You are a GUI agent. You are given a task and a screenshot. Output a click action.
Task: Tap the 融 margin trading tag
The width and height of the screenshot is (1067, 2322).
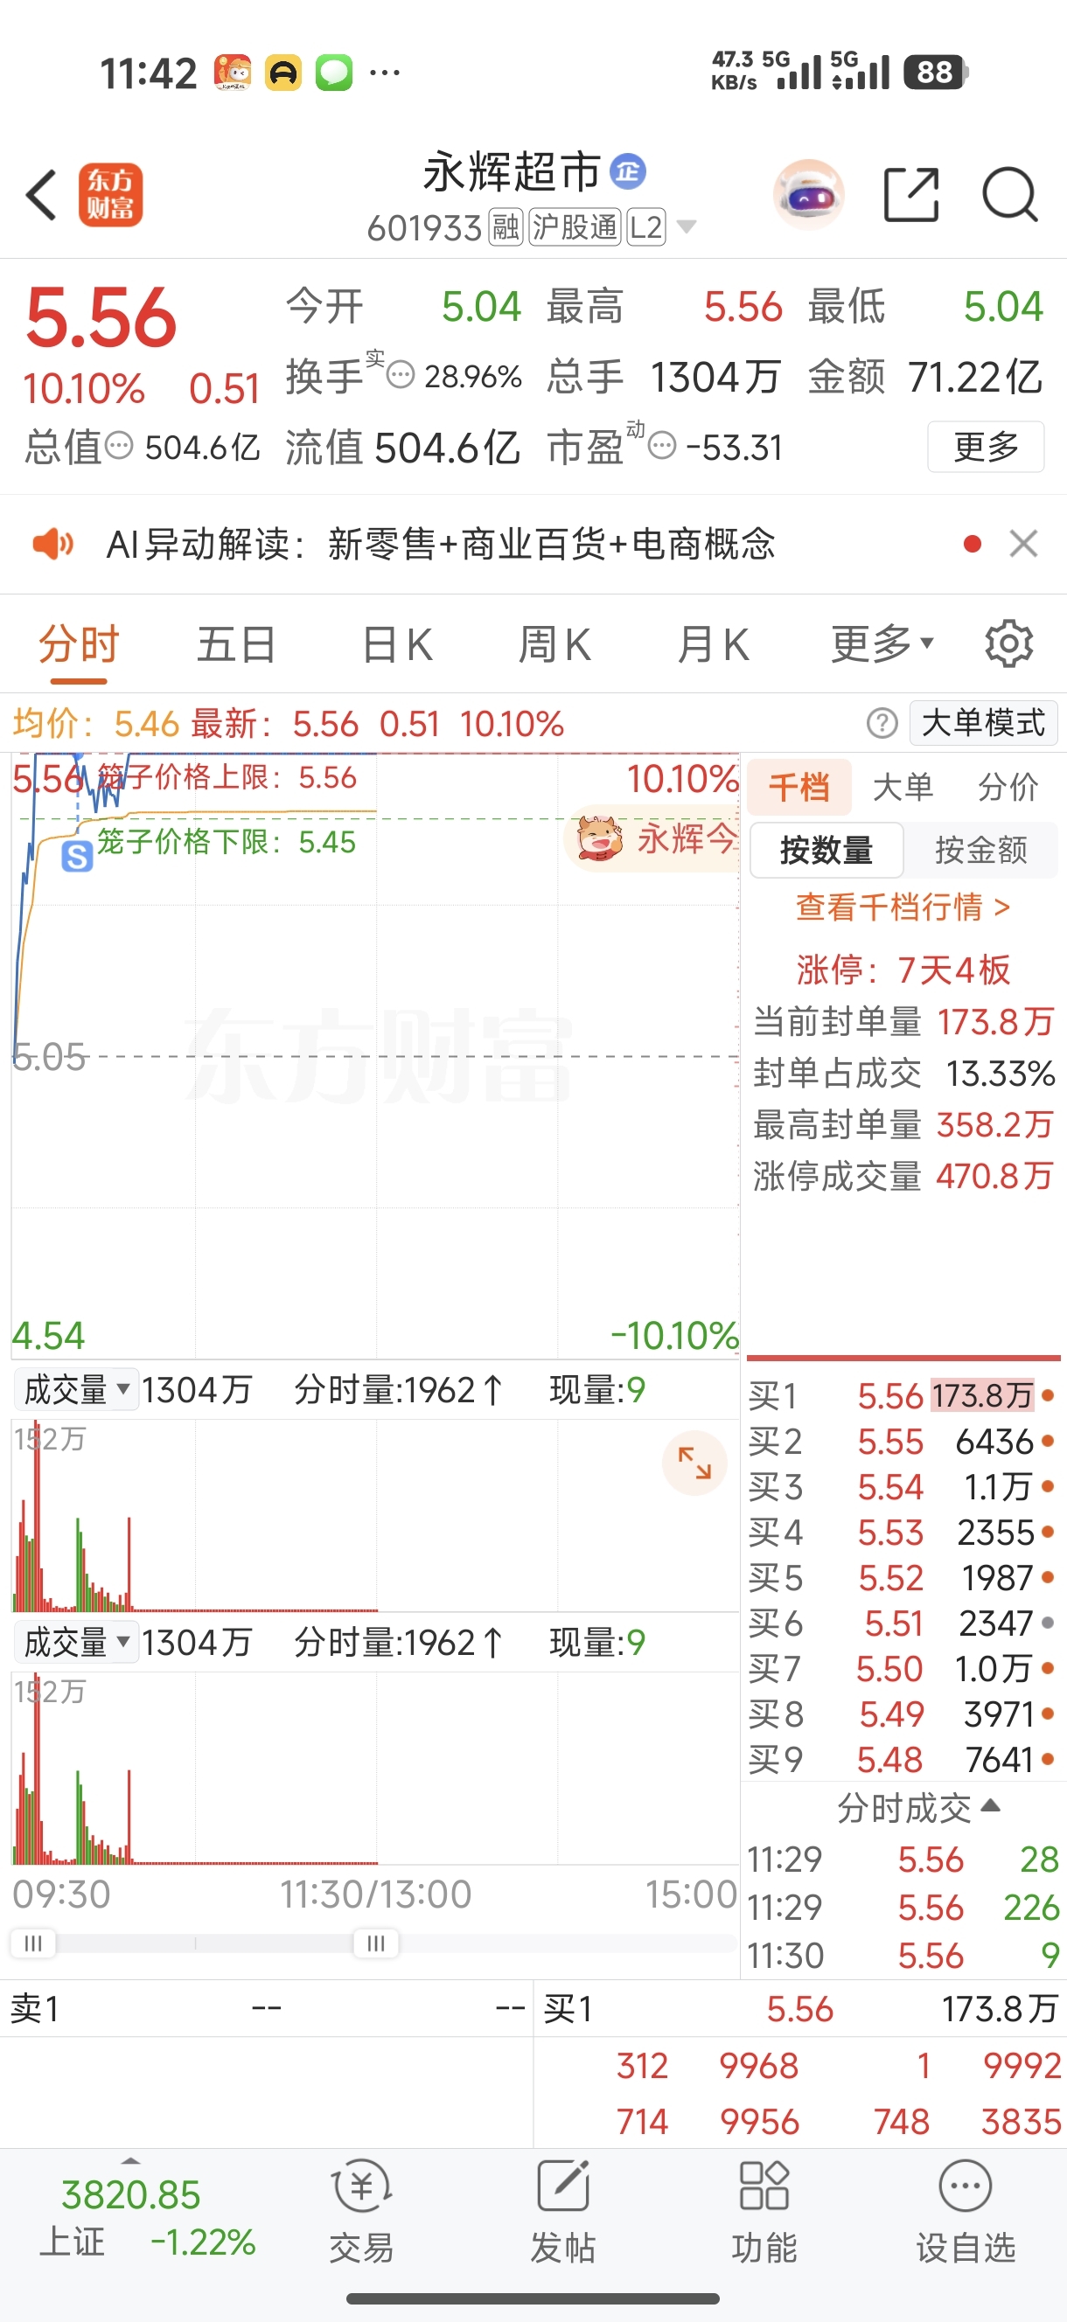(506, 227)
